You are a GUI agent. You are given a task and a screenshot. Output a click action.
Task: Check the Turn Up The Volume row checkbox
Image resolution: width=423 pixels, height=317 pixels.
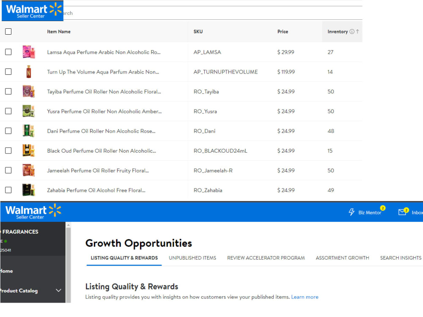pyautogui.click(x=8, y=71)
